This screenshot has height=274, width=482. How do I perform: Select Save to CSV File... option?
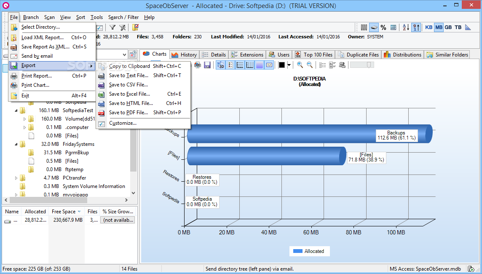coord(143,85)
